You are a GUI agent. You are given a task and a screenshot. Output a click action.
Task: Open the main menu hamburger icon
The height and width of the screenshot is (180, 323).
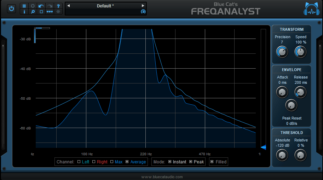pyautogui.click(x=24, y=6)
